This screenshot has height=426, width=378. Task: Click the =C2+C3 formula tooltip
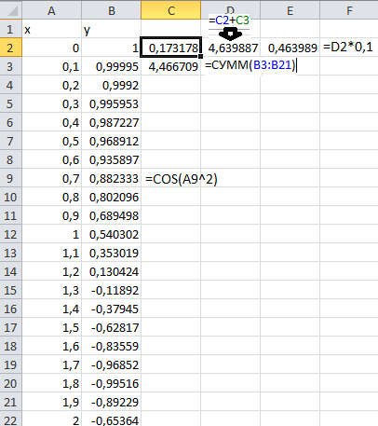pyautogui.click(x=229, y=21)
